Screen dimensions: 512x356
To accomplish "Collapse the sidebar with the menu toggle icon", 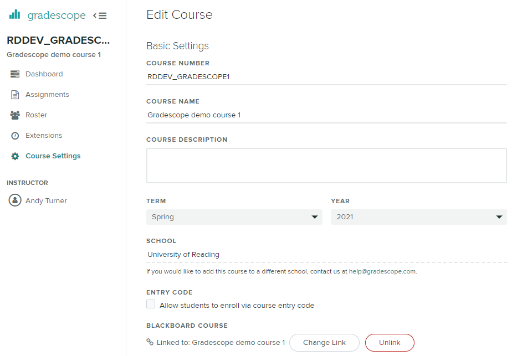I will tap(100, 16).
